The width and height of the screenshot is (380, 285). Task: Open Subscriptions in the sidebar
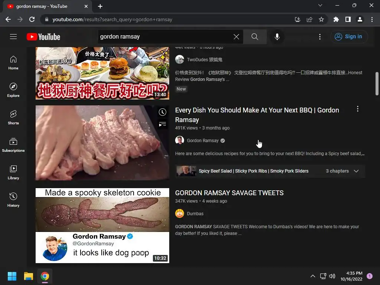pyautogui.click(x=13, y=145)
